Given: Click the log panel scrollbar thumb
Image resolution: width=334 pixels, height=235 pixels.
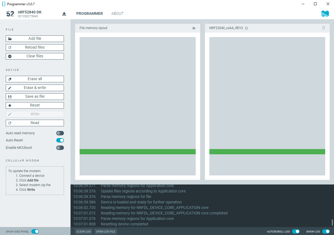Looking at the screenshot, I should [332, 222].
